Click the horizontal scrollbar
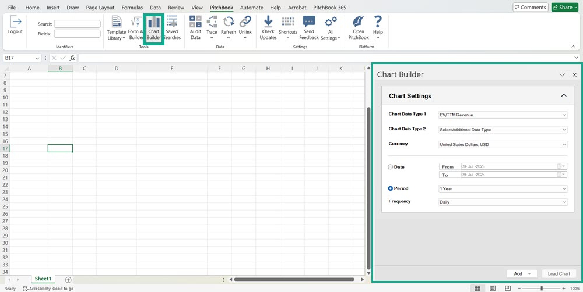Image resolution: width=583 pixels, height=292 pixels. (x=294, y=279)
